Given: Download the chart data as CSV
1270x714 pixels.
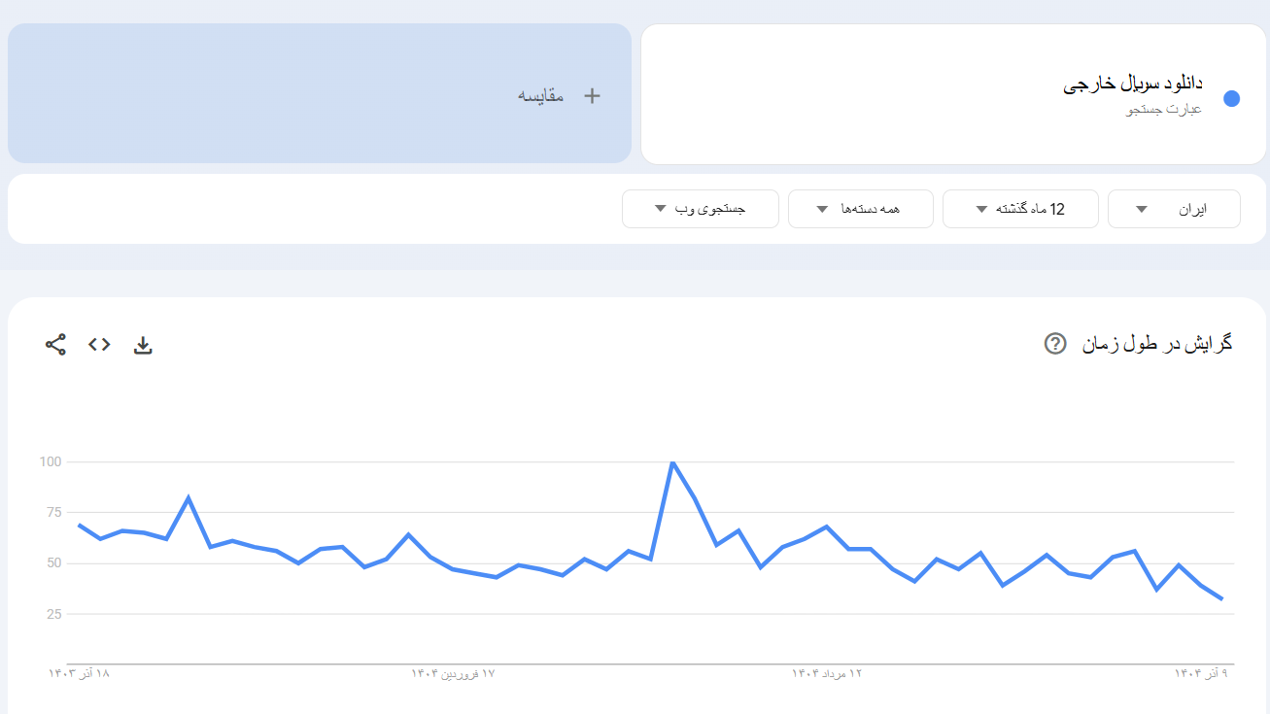Looking at the screenshot, I should click(143, 345).
